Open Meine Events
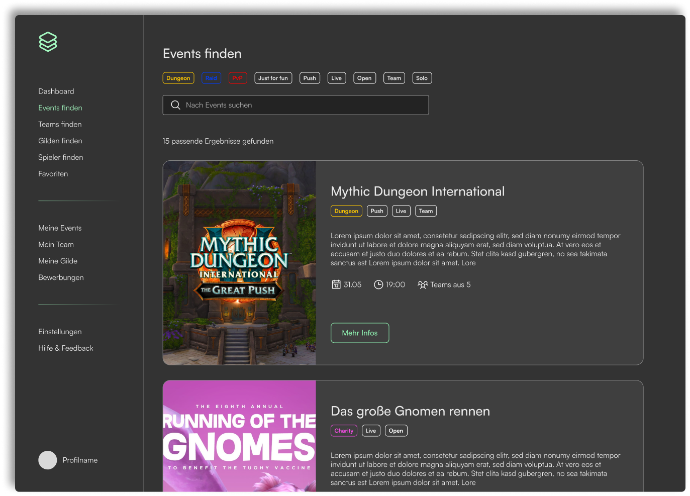The image size is (690, 496). point(60,228)
